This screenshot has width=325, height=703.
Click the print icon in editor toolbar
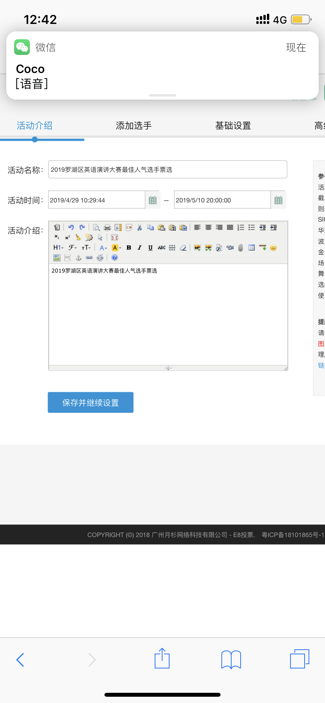pyautogui.click(x=107, y=228)
